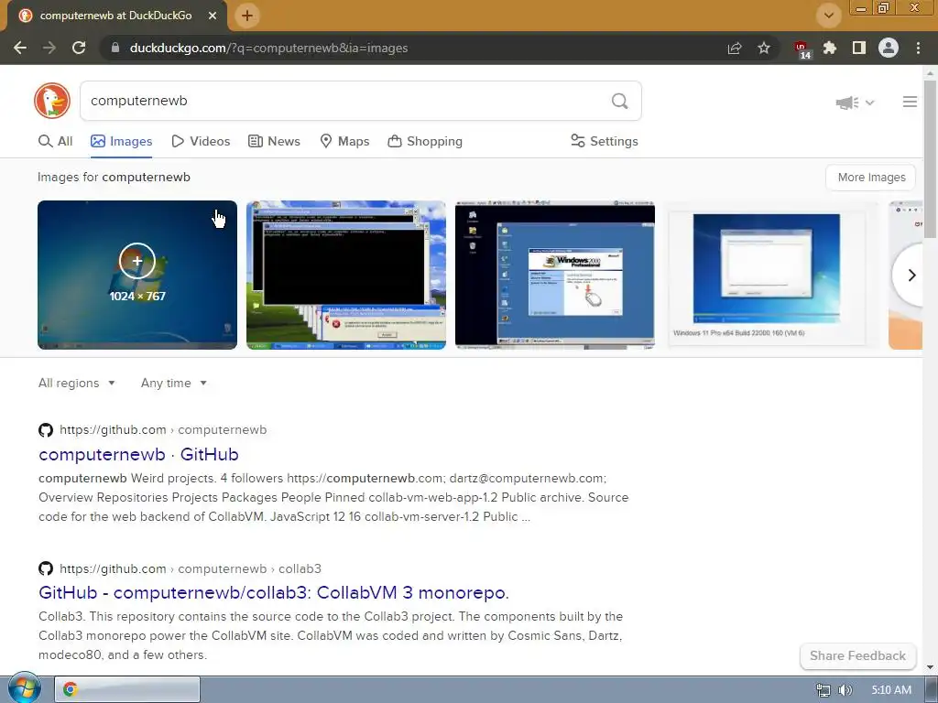Click the page vertical scrollbar
The height and width of the screenshot is (703, 938).
pyautogui.click(x=930, y=158)
